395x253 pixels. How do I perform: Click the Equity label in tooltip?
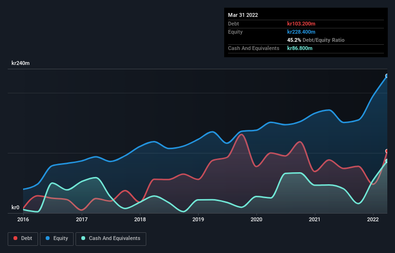235,32
